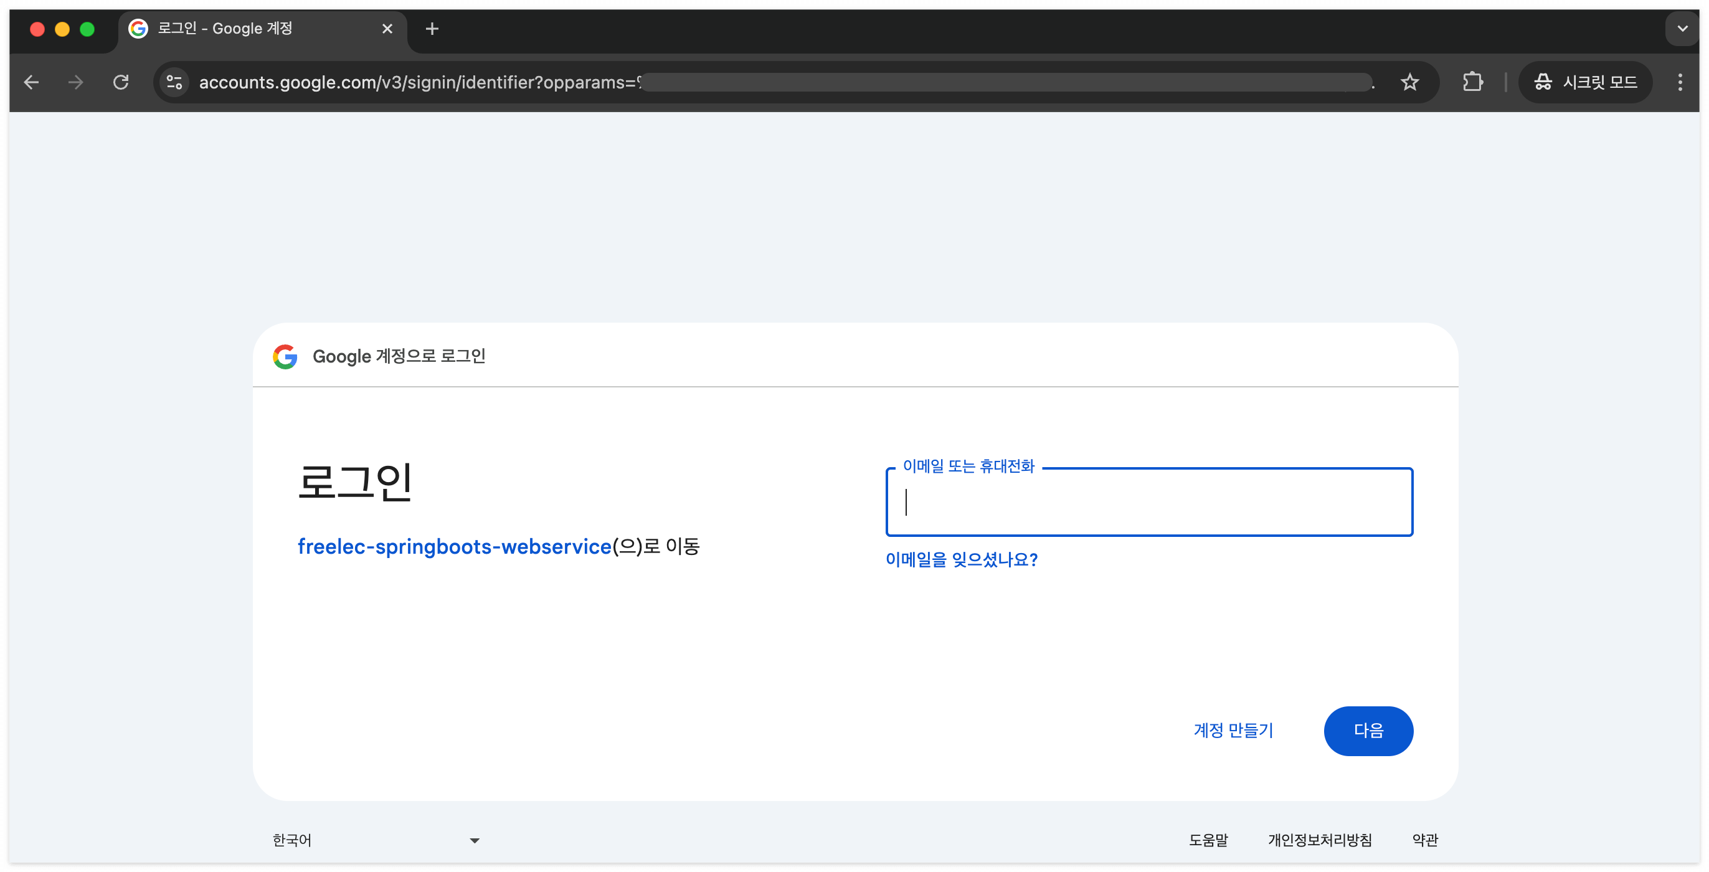
Task: Open Chrome three-dot menu
Action: tap(1680, 82)
